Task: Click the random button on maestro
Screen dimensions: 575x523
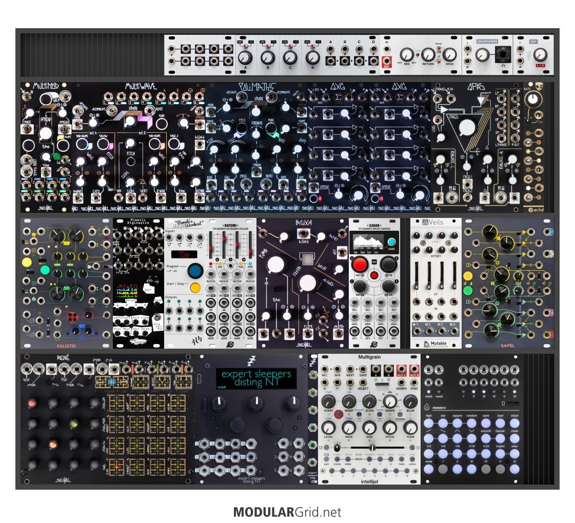Action: [471, 423]
